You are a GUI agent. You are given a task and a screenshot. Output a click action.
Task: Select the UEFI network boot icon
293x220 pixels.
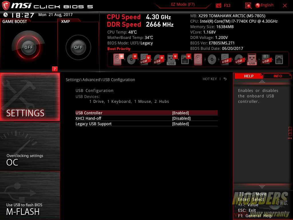(185, 60)
